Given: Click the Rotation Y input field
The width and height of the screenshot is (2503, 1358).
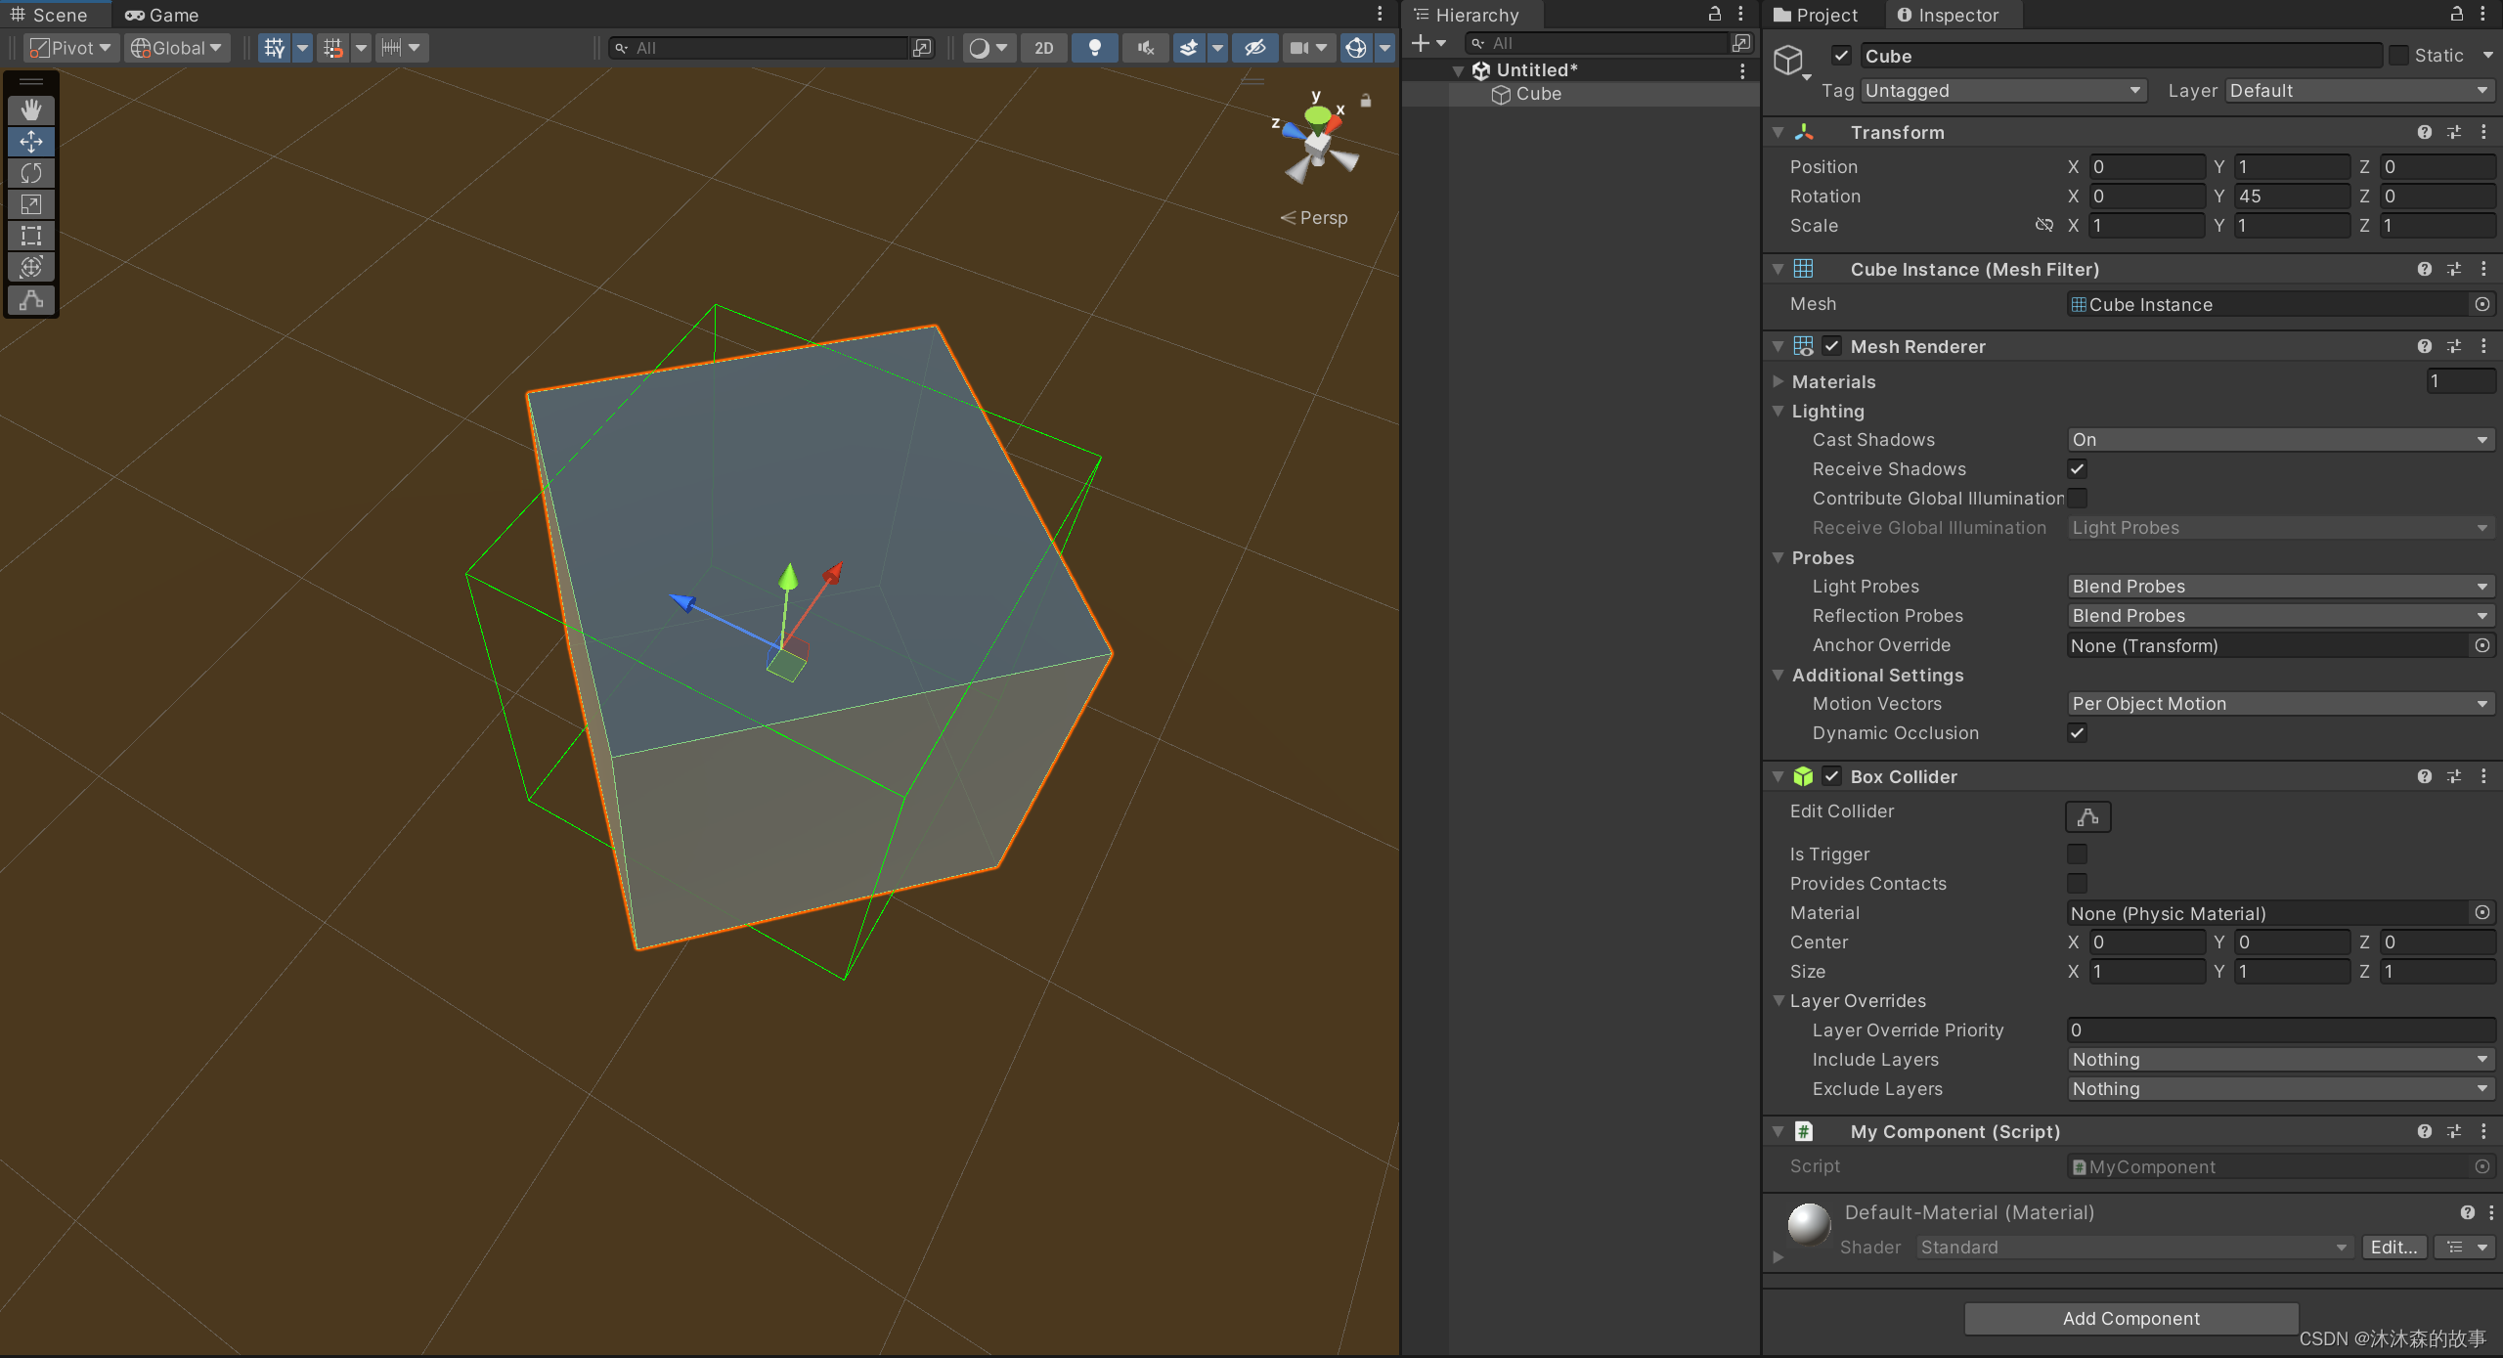Looking at the screenshot, I should 2291,197.
